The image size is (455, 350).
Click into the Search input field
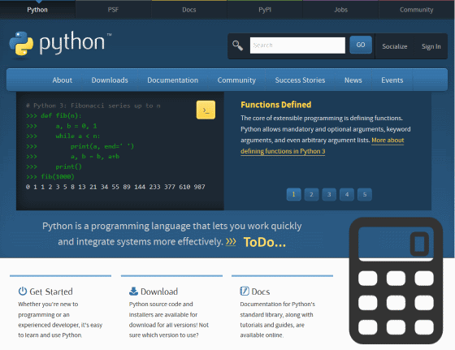pyautogui.click(x=297, y=45)
